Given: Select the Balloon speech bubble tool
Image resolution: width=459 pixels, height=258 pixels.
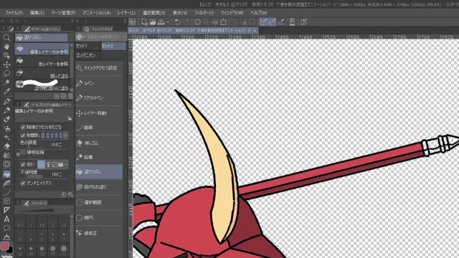Looking at the screenshot, I should point(6,228).
